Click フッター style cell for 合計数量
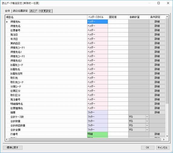 [97, 121]
